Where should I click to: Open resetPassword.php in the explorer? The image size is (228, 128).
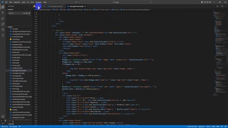[19, 99]
